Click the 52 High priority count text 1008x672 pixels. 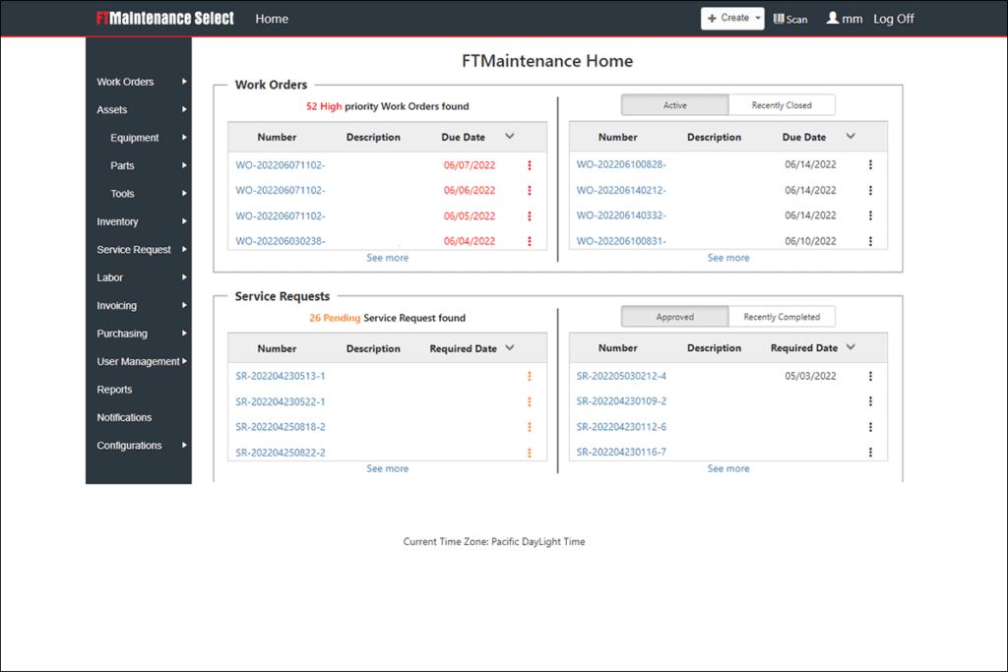click(324, 106)
